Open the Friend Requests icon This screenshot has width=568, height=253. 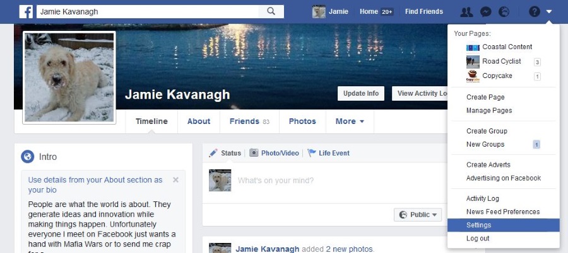(466, 12)
